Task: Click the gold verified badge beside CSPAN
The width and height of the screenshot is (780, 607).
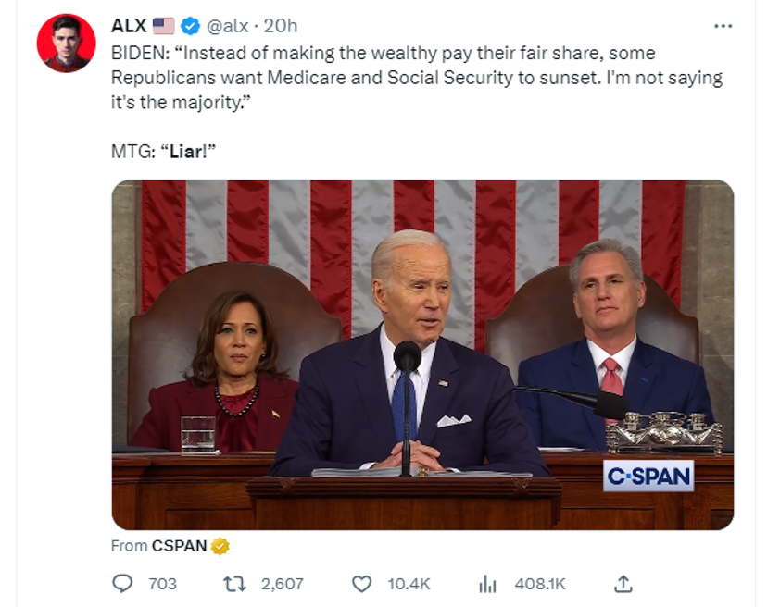Action: [220, 546]
